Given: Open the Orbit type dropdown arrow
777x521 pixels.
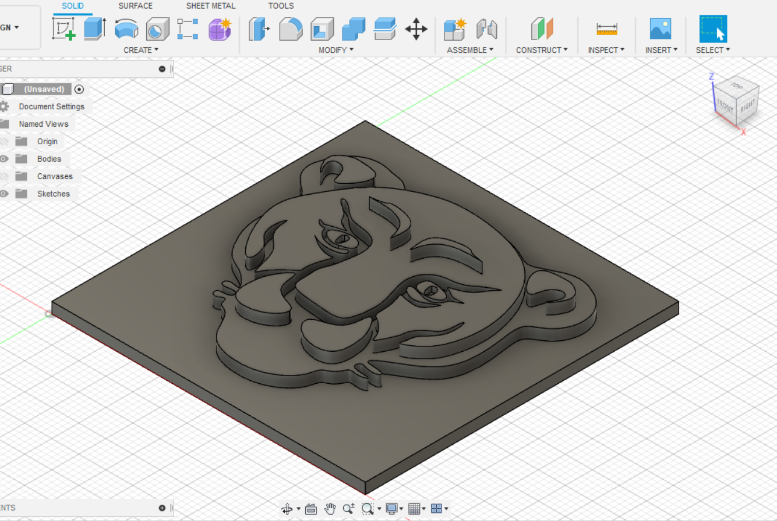Looking at the screenshot, I should point(298,509).
